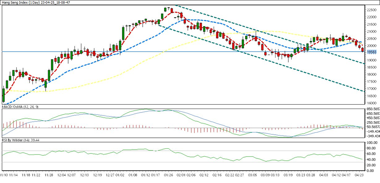Click the 16000 price axis label
380x183 pixels.
373,103
